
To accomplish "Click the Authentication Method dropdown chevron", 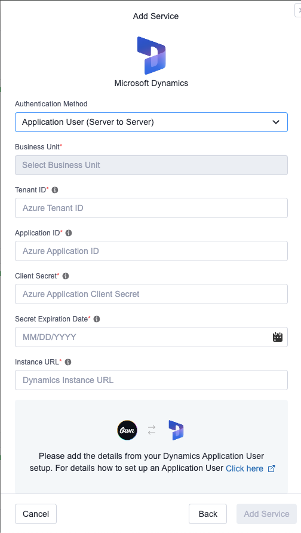I will pos(276,122).
